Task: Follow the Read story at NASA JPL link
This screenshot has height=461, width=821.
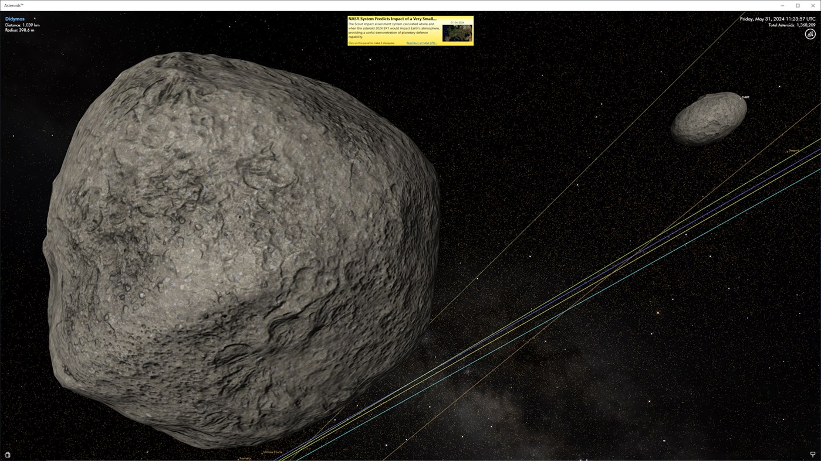Action: click(x=421, y=42)
